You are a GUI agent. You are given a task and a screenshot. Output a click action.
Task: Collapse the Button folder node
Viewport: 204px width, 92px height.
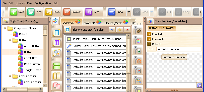pos(10,40)
